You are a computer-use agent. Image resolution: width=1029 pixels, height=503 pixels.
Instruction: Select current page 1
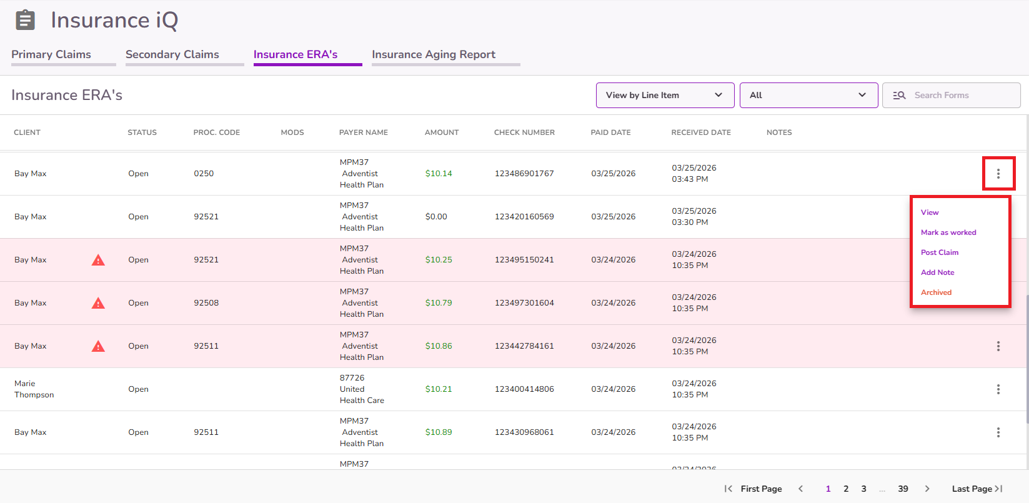click(x=828, y=489)
